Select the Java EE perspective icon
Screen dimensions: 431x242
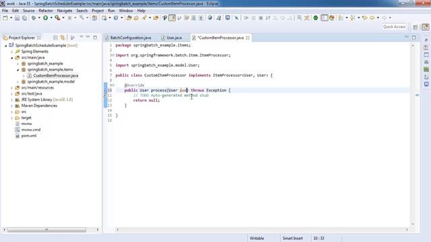pyautogui.click(x=425, y=27)
